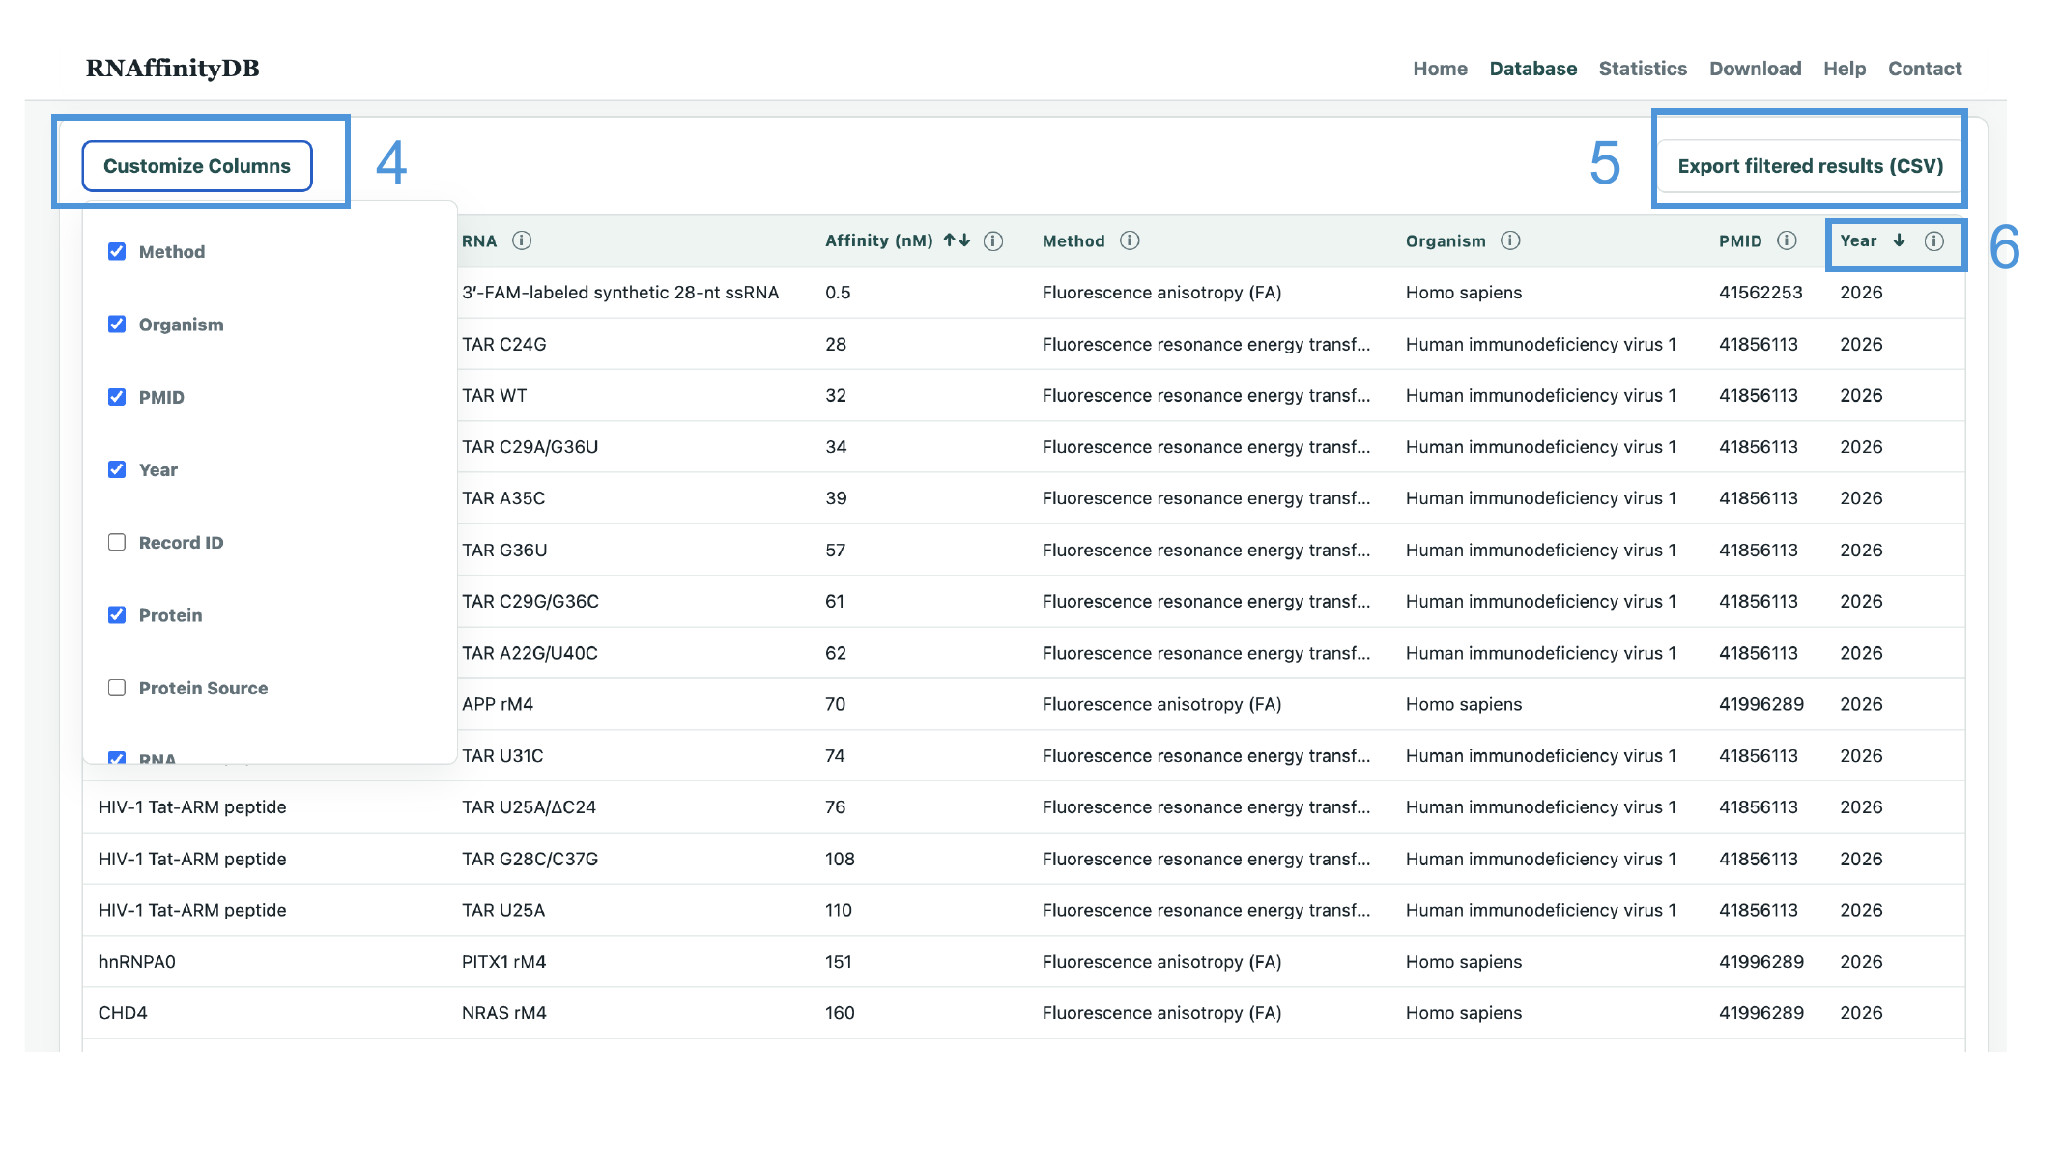
Task: Open the Database nav item
Action: tap(1532, 69)
